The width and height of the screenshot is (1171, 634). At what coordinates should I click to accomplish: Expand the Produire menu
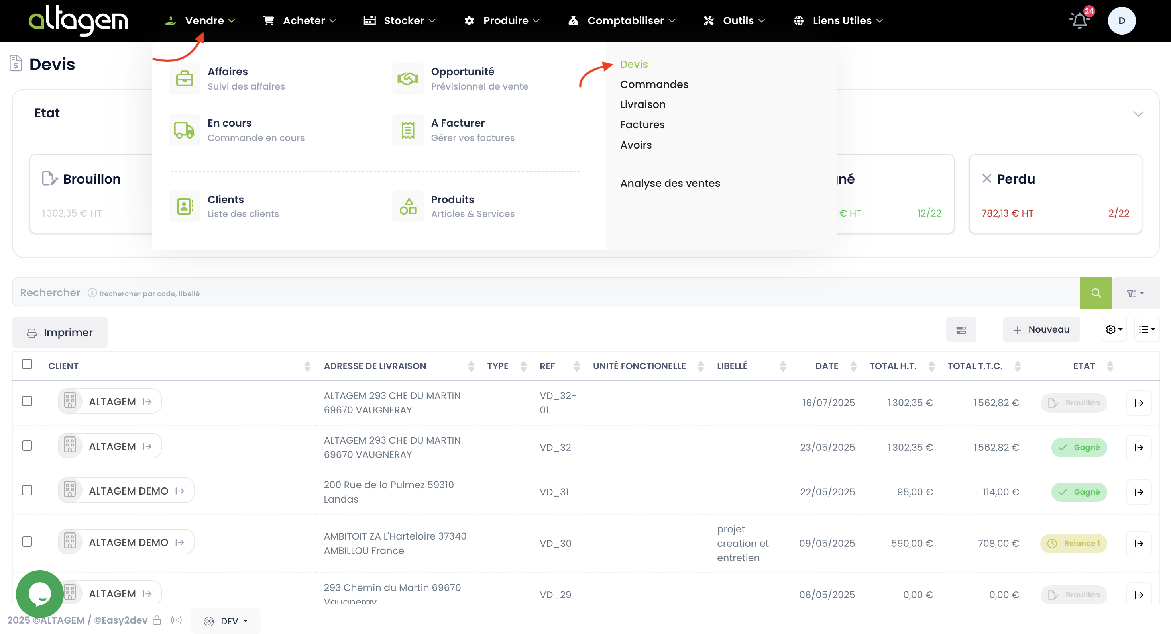pos(502,20)
